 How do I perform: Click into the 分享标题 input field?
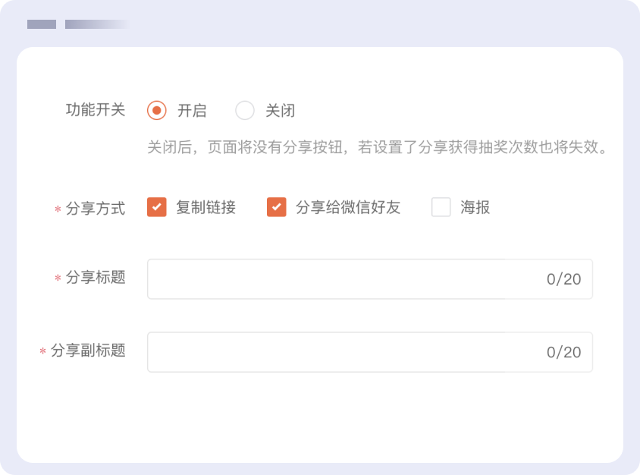click(x=341, y=279)
